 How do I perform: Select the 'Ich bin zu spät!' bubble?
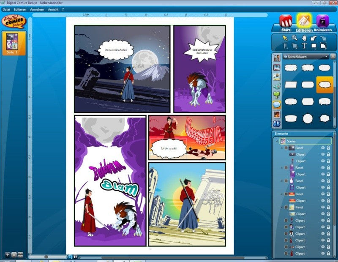(169, 149)
